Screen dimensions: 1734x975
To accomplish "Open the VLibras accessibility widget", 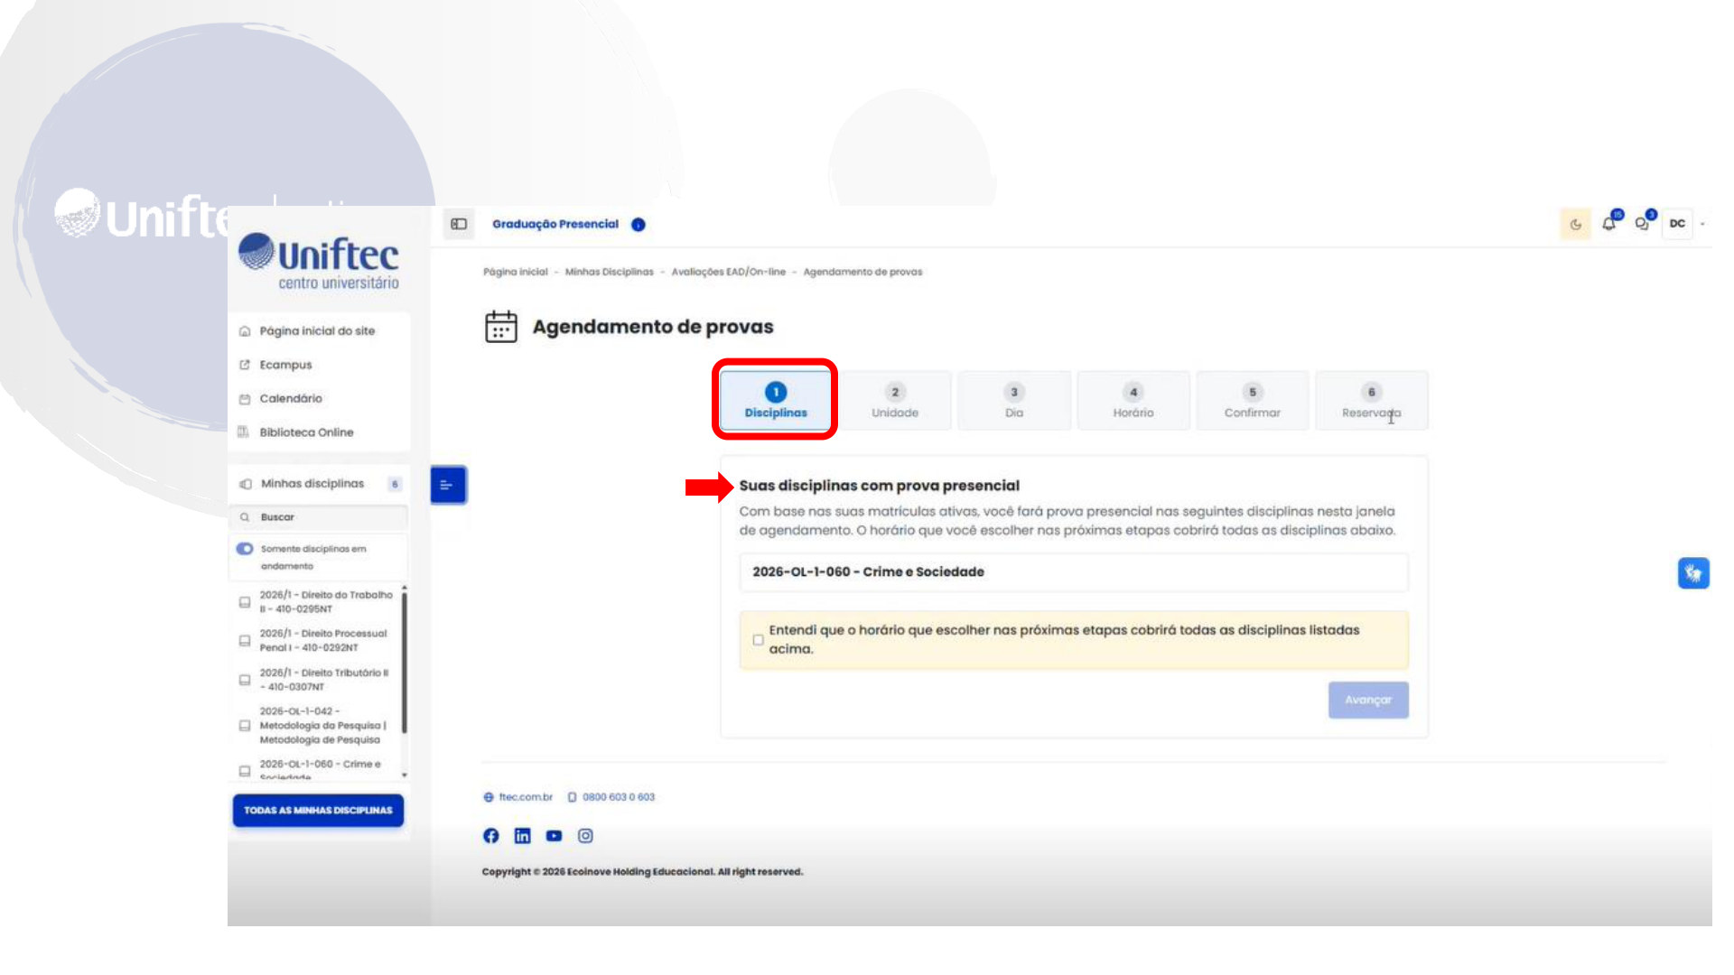I will coord(1693,573).
